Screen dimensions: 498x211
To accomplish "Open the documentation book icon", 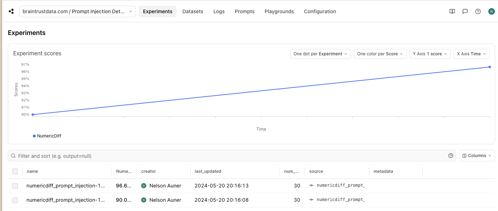I will (452, 11).
